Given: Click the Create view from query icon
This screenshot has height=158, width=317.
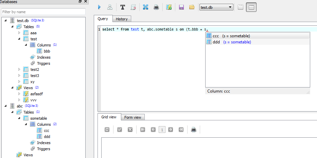Looking at the screenshot, I should coord(169,7).
